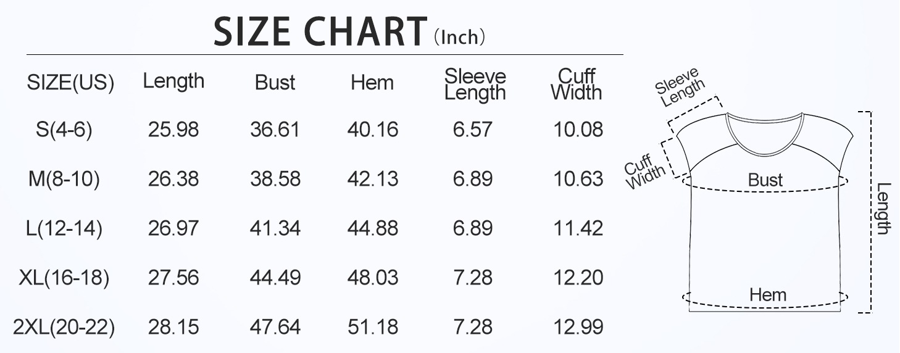Click the 51.18 hem value for 2XL

coord(373,327)
